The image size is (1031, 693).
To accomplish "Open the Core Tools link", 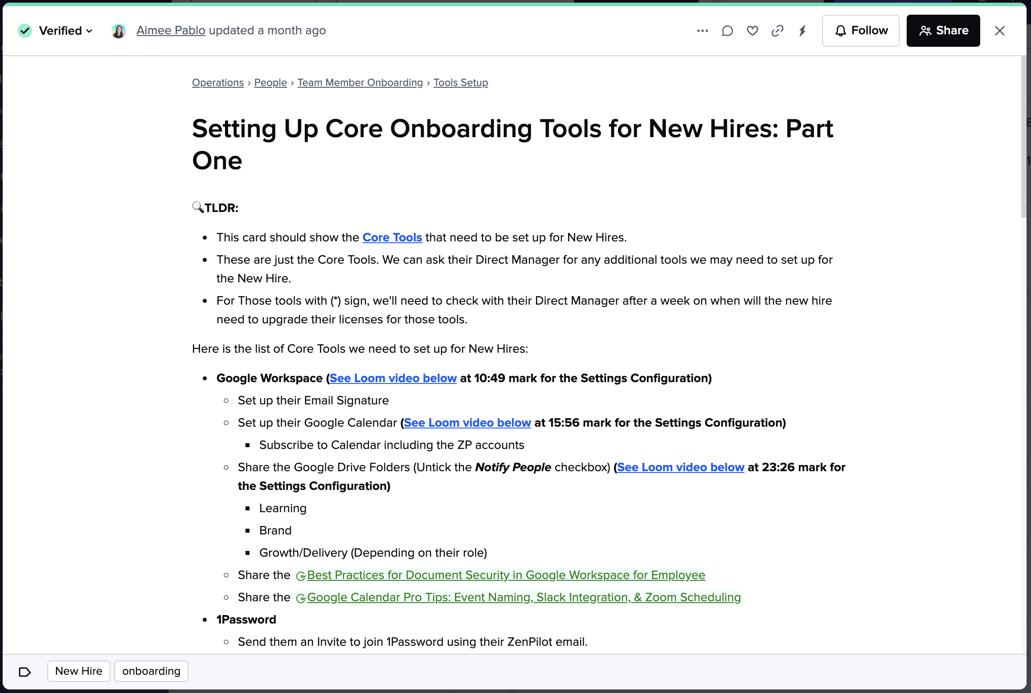I will pos(392,237).
